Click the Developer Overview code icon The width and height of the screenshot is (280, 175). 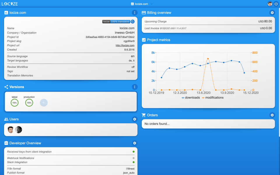pyautogui.click(x=6, y=143)
